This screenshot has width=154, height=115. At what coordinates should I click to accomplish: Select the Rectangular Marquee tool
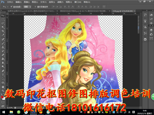pyautogui.click(x=3, y=19)
